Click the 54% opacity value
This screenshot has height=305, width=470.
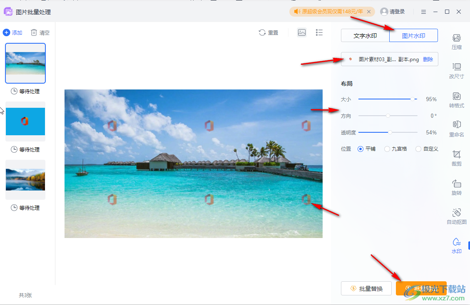click(x=431, y=132)
